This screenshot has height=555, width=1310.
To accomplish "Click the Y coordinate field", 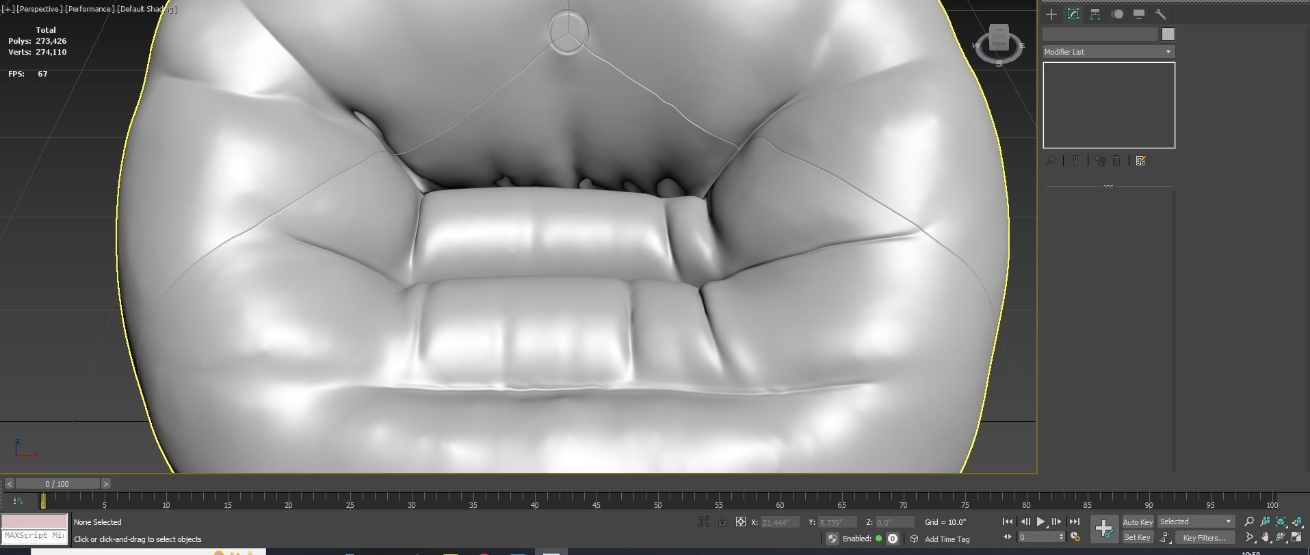I will click(x=837, y=522).
